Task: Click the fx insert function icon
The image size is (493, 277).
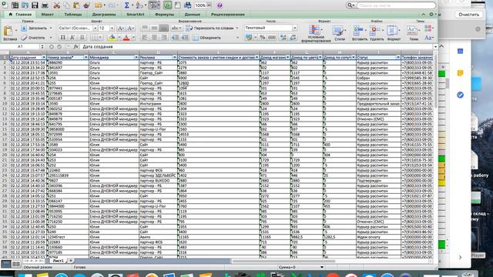Action: (75, 46)
